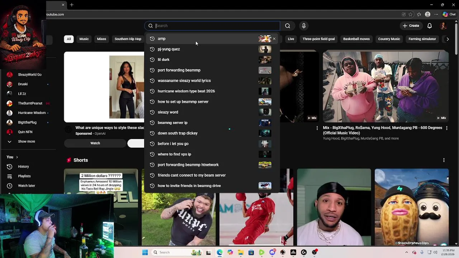Open options for 600 Degrees mix
The height and width of the screenshot is (258, 459).
click(x=446, y=128)
